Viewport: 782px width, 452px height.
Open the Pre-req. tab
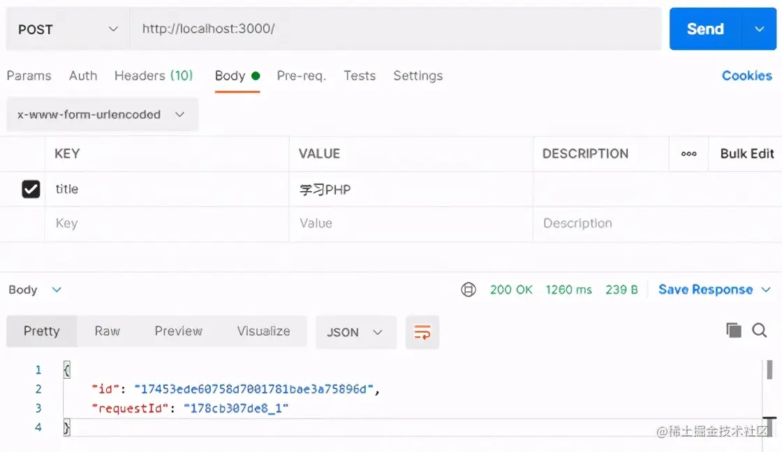302,76
